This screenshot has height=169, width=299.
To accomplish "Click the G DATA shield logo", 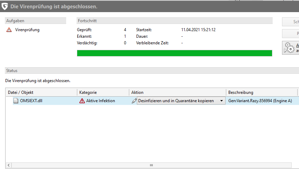I will [5, 7].
